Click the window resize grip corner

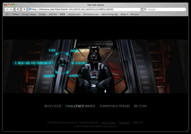[x=187, y=130]
